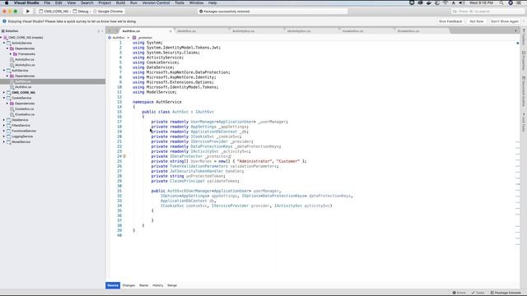
Task: Open the Unit Tests side panel
Action: tap(524, 123)
